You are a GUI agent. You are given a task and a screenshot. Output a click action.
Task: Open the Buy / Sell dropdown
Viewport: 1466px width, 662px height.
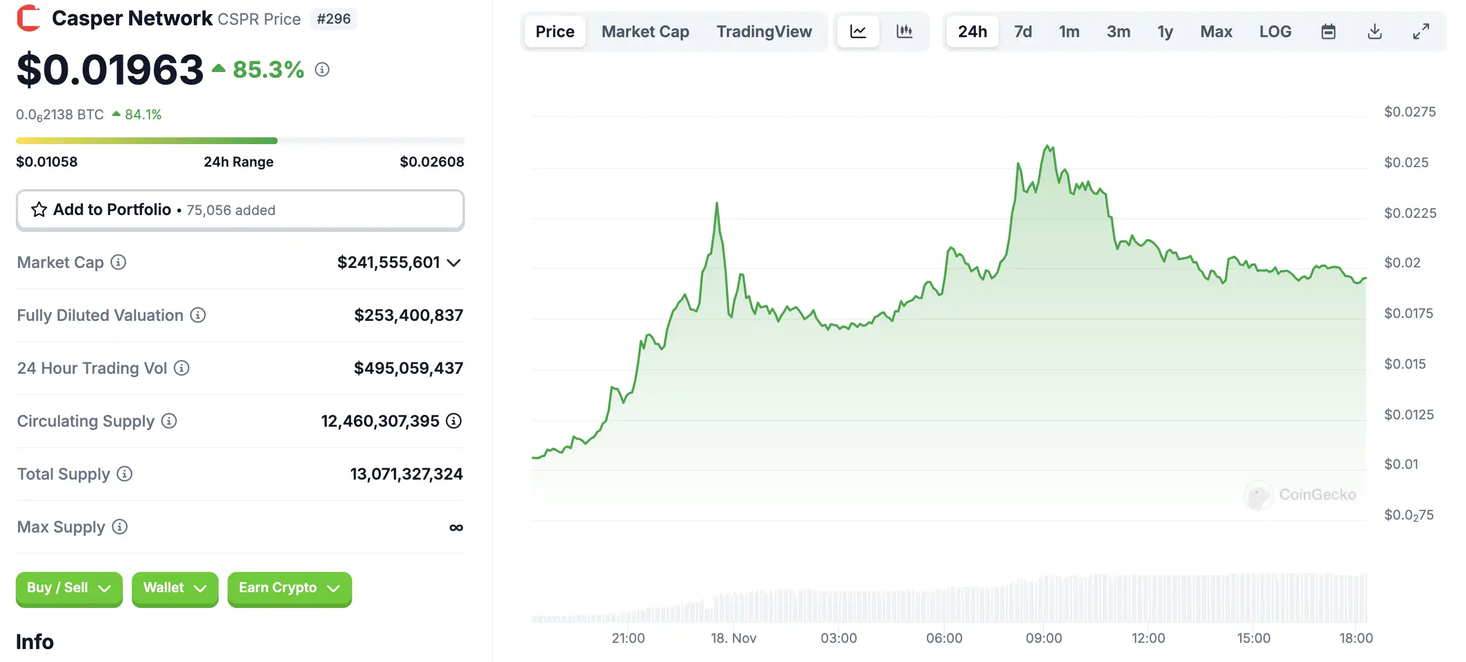(69, 588)
